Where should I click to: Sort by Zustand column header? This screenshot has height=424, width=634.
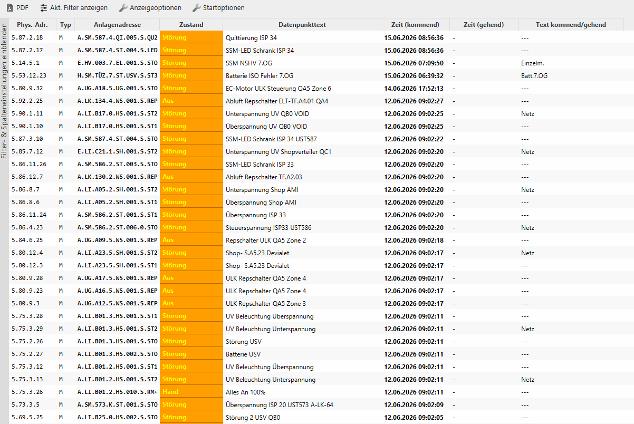coord(191,25)
